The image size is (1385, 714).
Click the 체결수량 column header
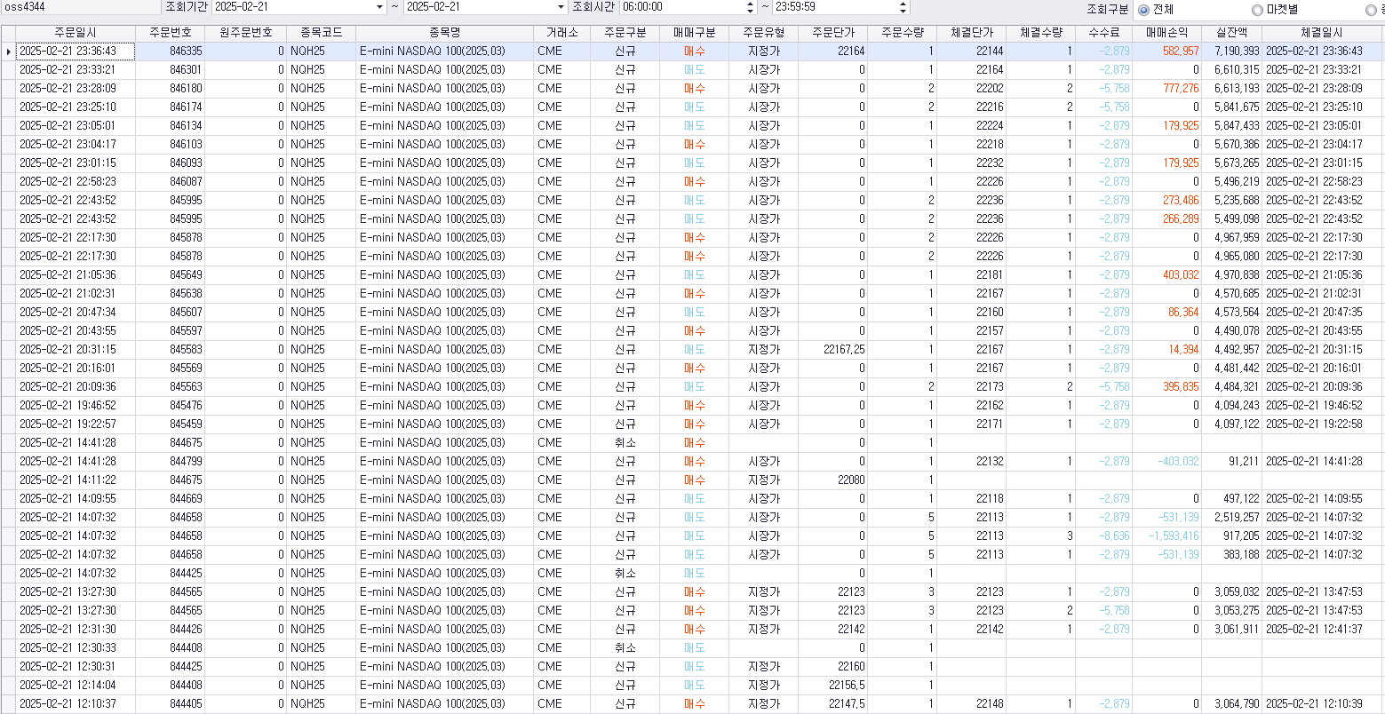point(1040,32)
